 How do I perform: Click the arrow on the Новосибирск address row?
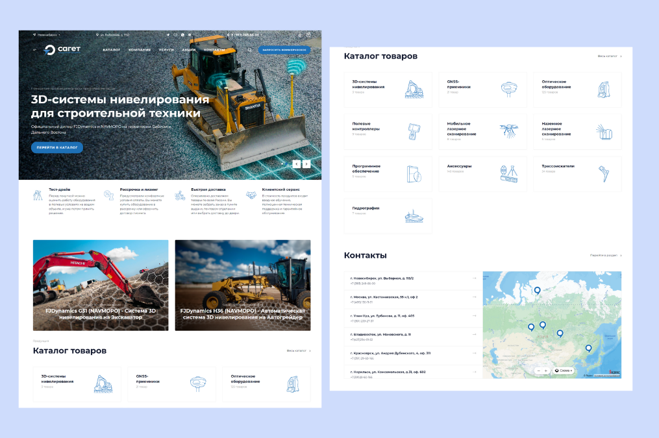(x=474, y=278)
